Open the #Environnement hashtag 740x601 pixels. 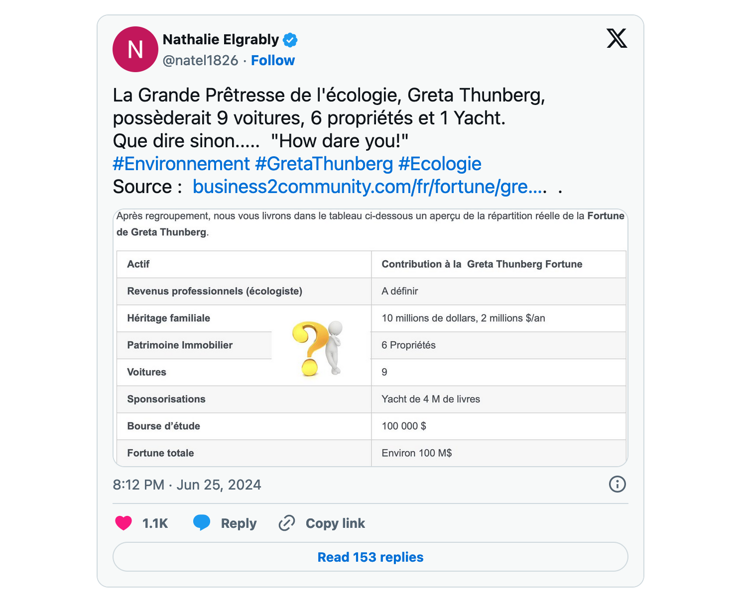point(181,164)
